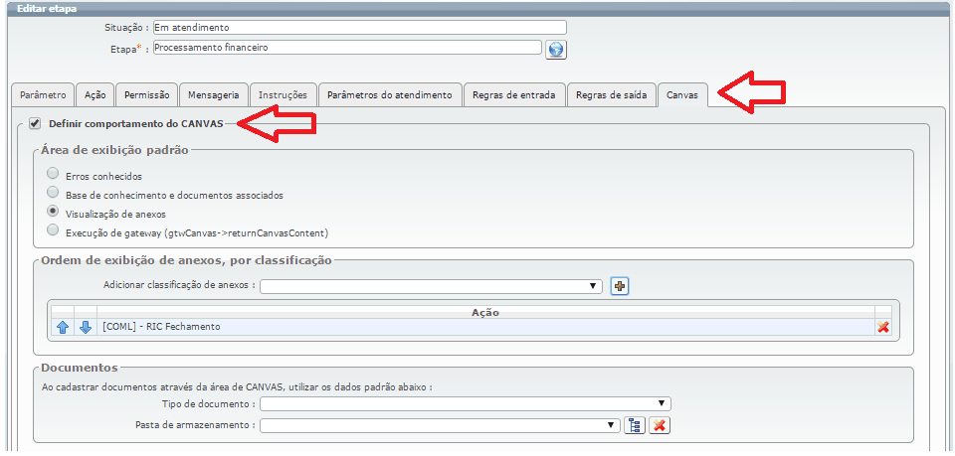Toggle Definir comportamento do CANVAS checkbox
Screen dimensions: 955x456
point(35,123)
